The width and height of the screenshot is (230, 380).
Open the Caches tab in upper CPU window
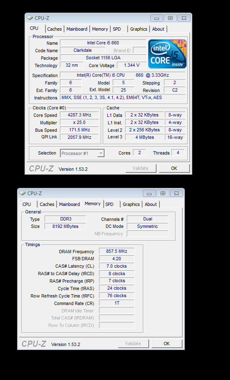pos(55,29)
